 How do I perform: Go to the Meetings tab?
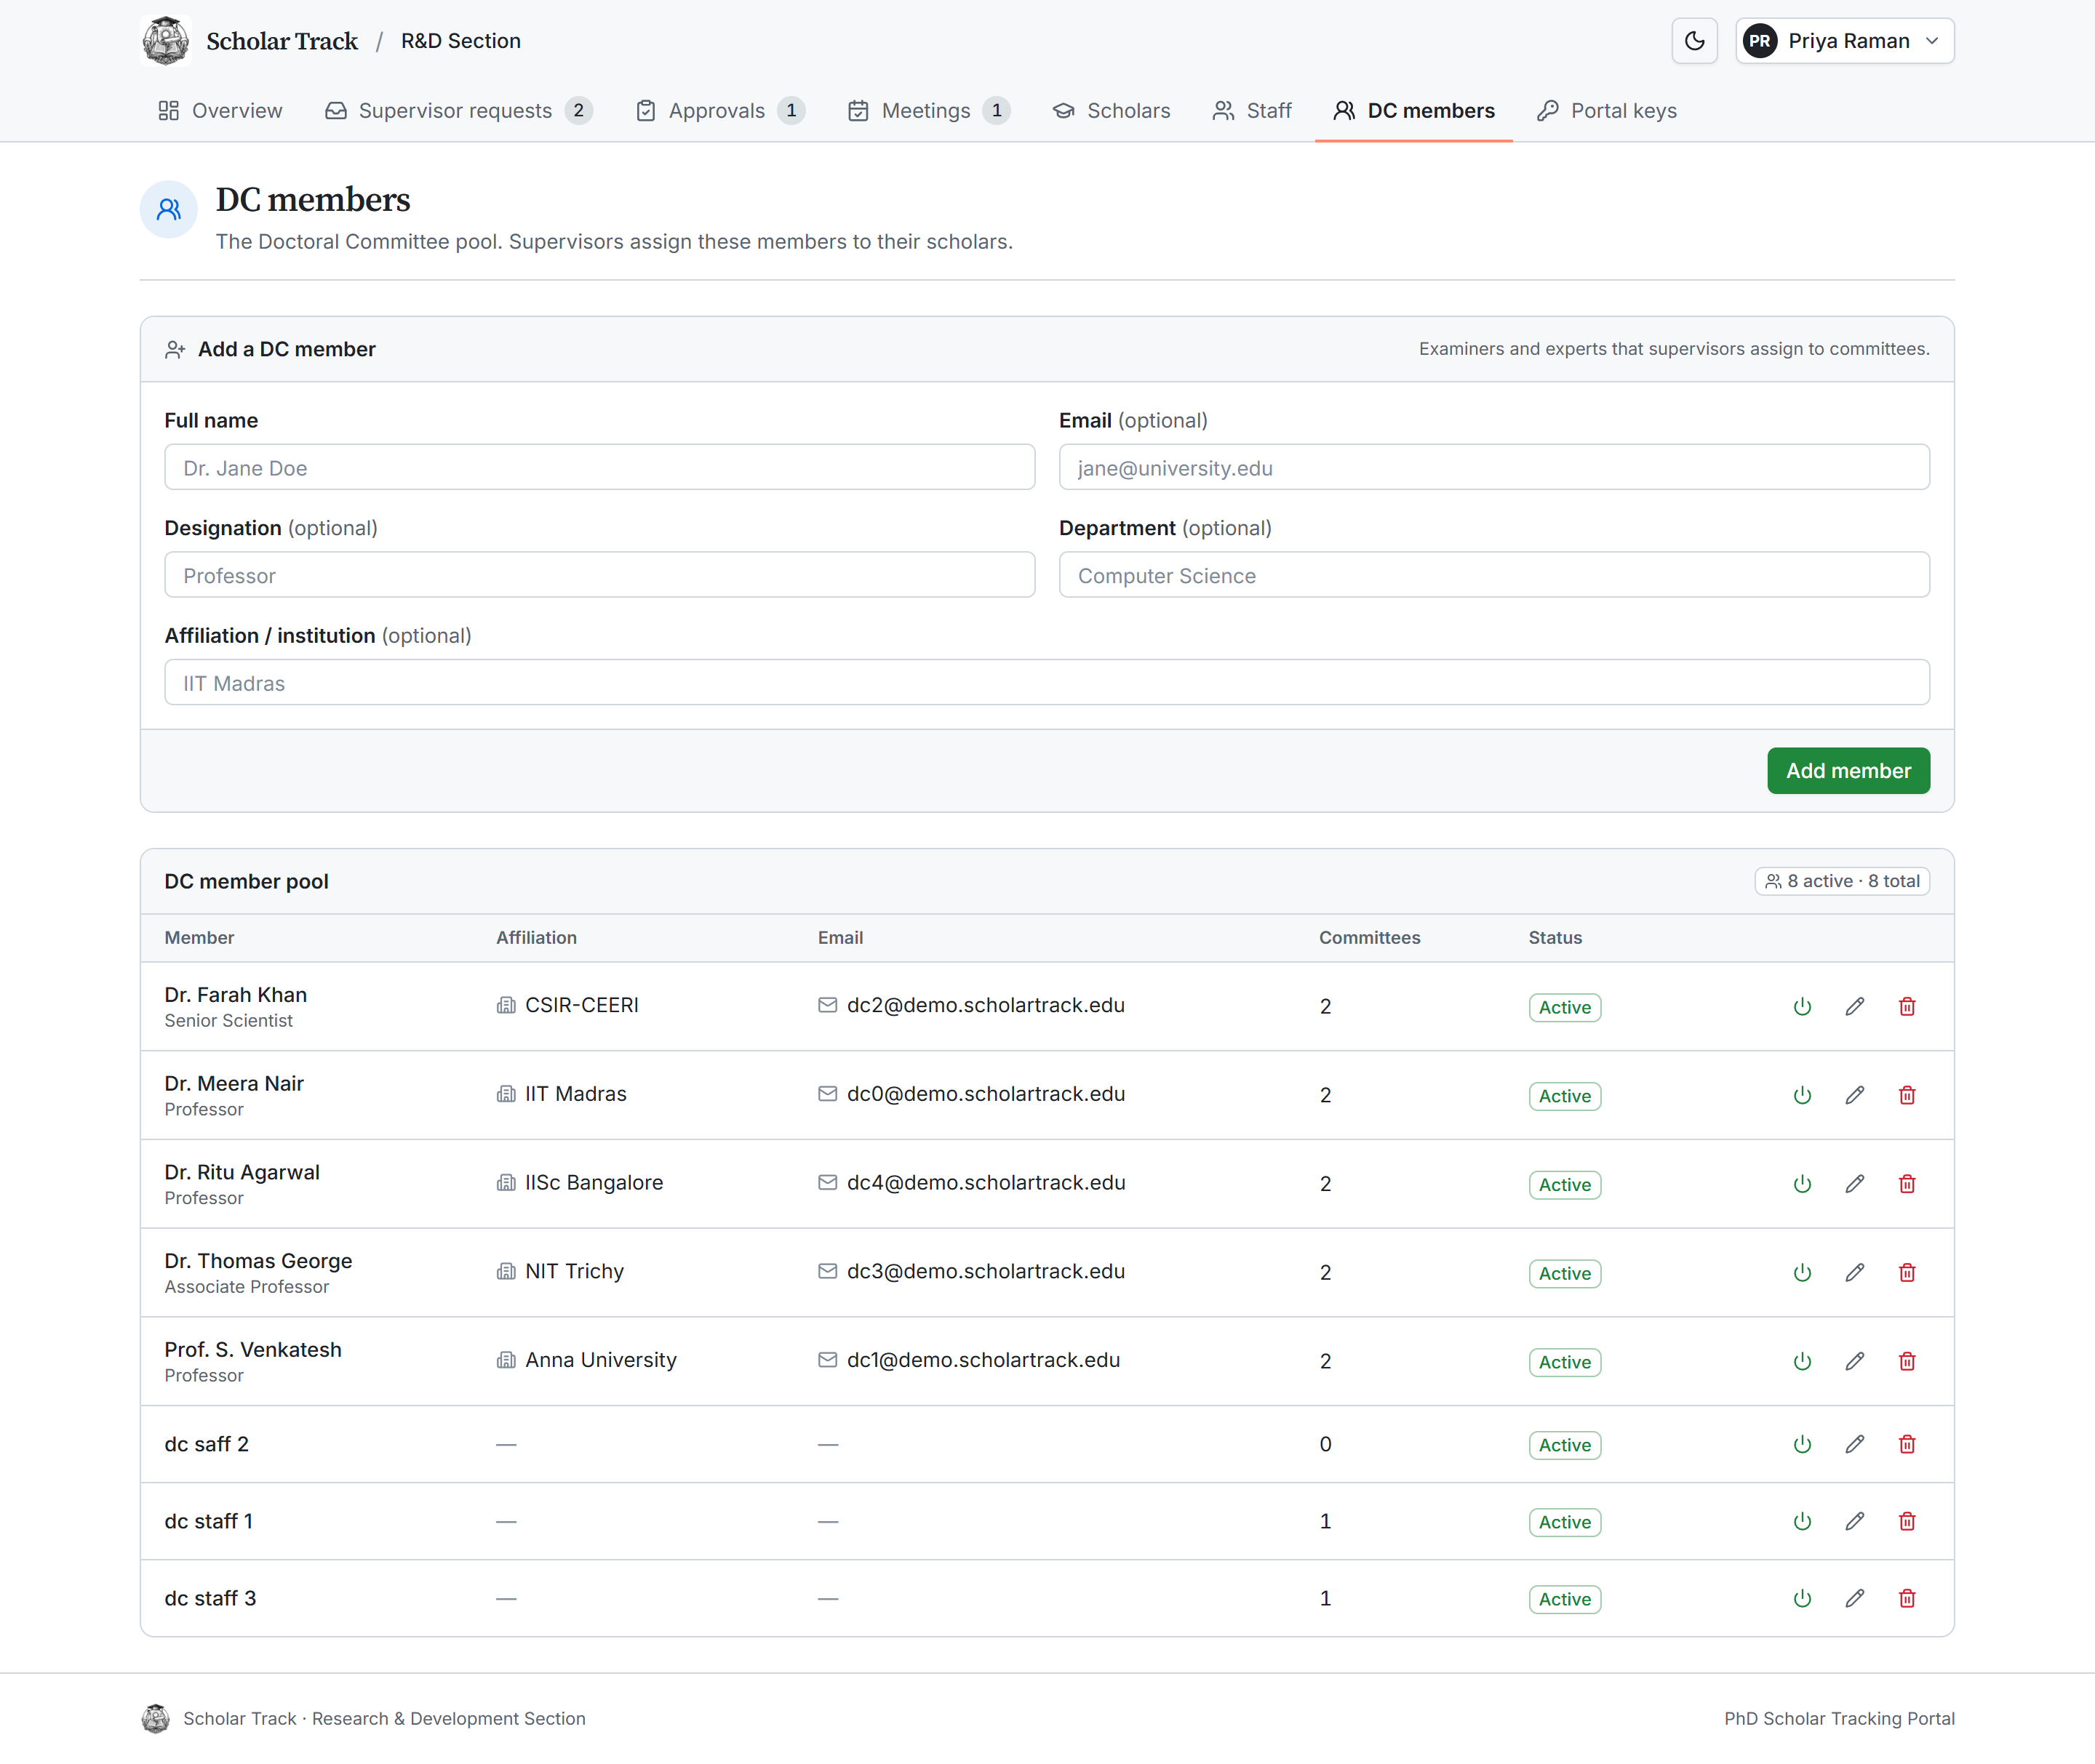927,111
